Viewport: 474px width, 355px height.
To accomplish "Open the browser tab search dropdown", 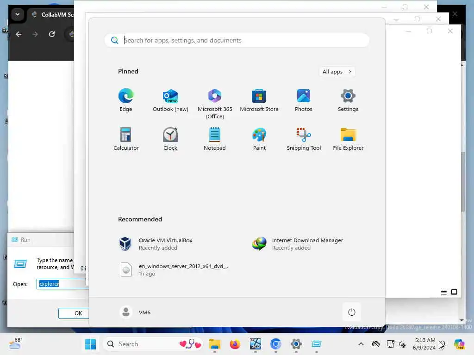I will point(18,14).
